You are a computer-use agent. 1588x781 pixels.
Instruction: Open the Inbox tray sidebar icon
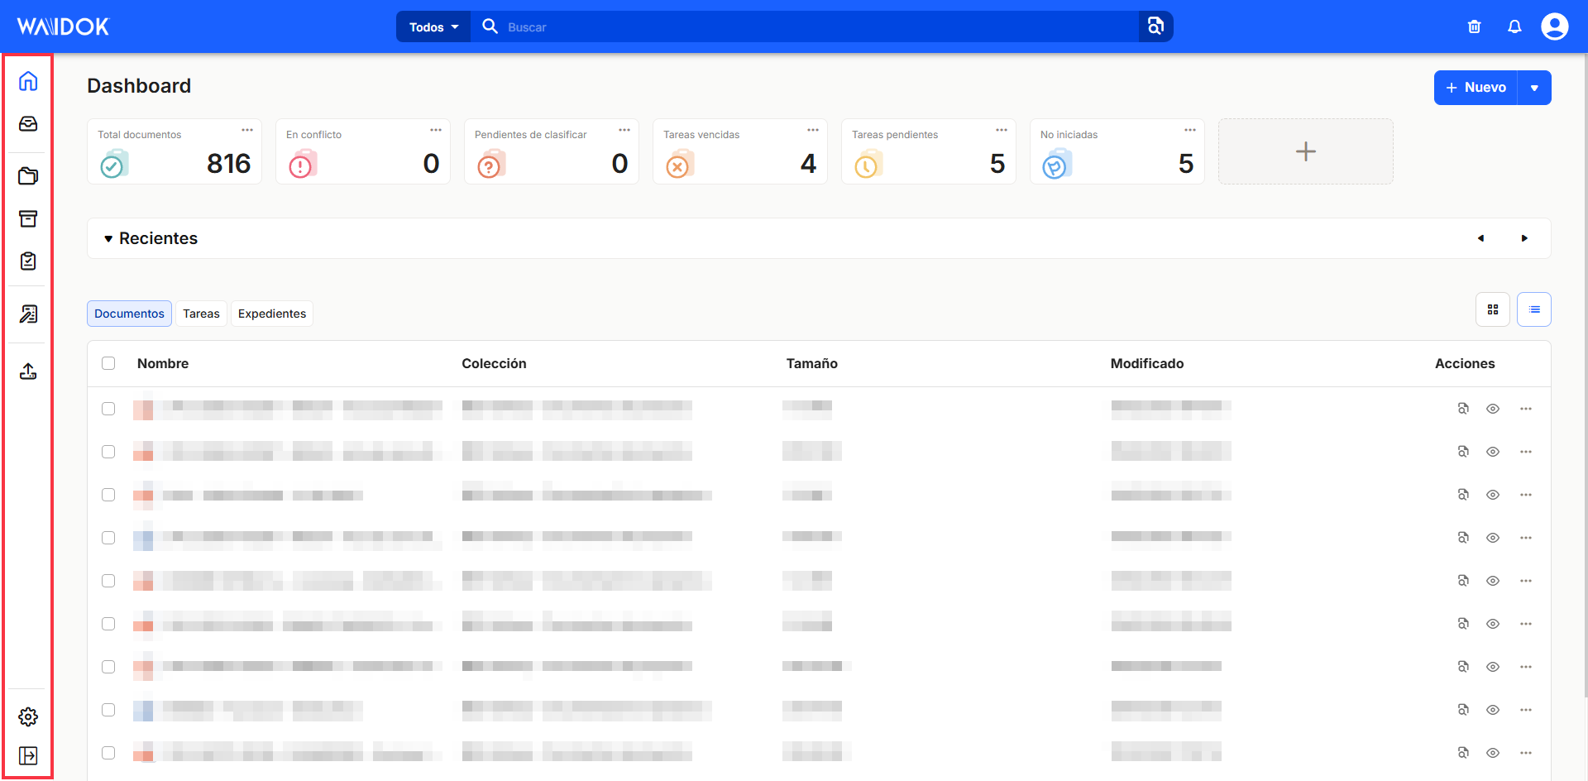click(28, 124)
